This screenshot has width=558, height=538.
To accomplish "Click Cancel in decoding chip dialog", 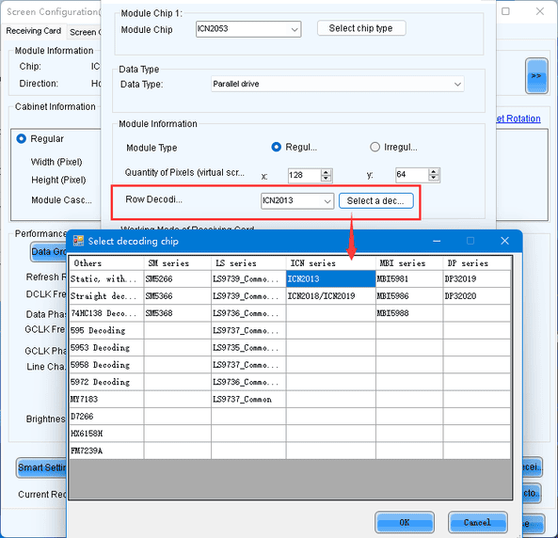I will tap(477, 522).
